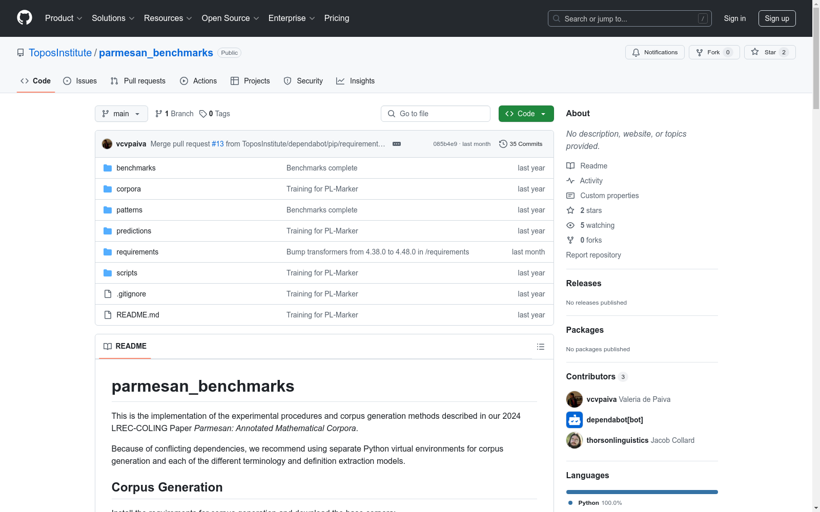View the 0 Tags link
This screenshot has height=512, width=820.
[x=215, y=114]
